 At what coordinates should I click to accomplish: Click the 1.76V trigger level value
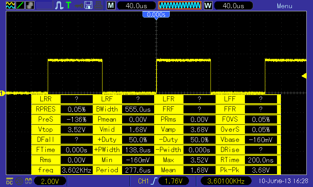pyautogui.click(x=174, y=181)
